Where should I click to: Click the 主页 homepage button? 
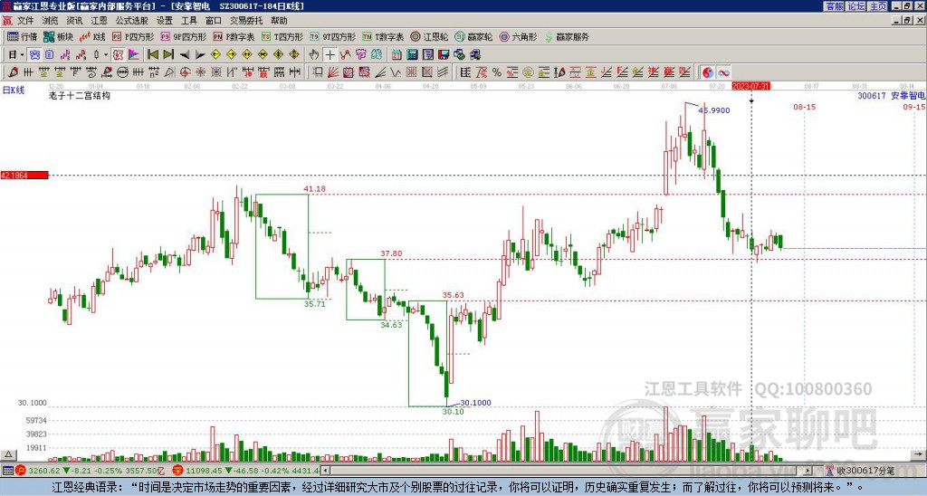coord(878,6)
